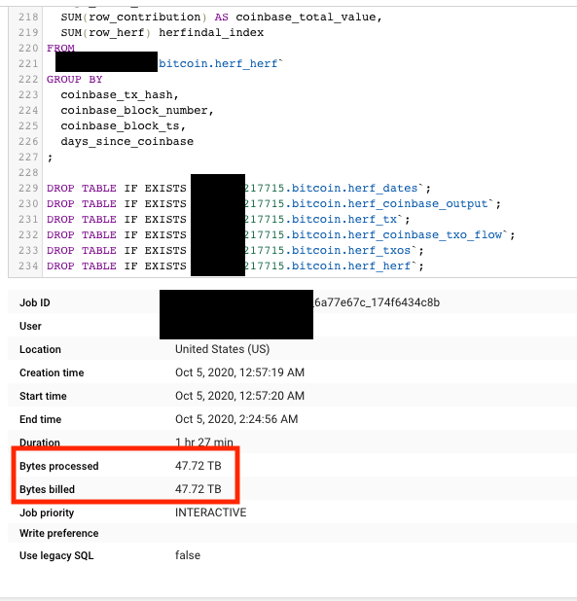Click the FROM keyword on line 220
This screenshot has height=601, width=577.
tap(60, 49)
